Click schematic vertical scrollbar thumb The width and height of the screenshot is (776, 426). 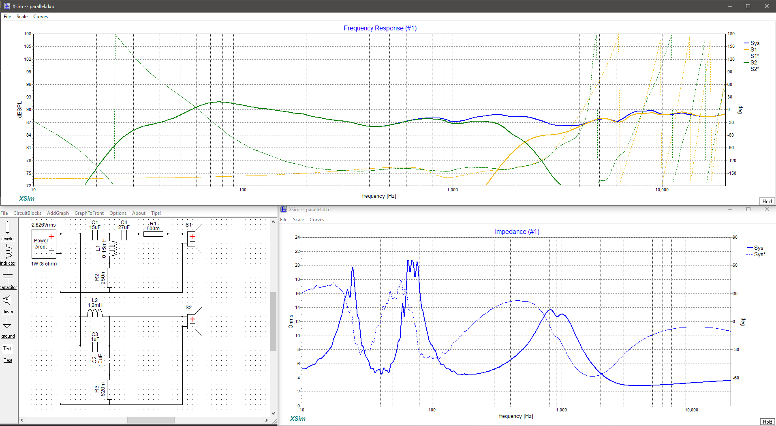[274, 321]
